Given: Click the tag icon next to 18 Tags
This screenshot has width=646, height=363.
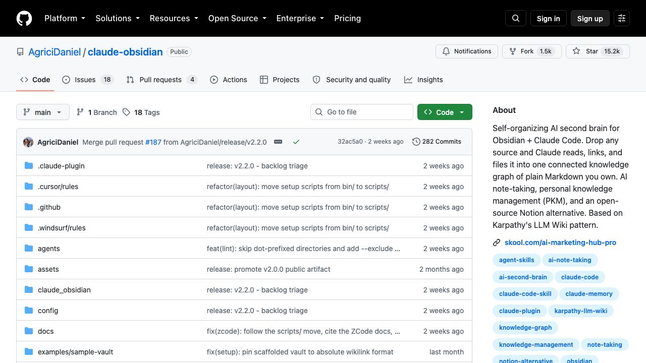Looking at the screenshot, I should [126, 112].
